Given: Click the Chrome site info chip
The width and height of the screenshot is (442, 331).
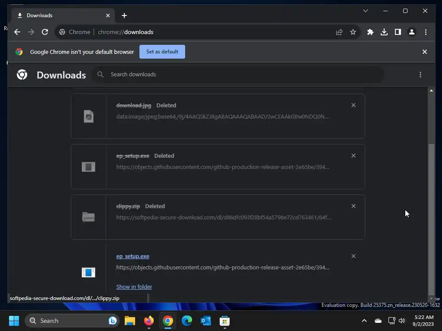Looking at the screenshot, I should click(75, 32).
